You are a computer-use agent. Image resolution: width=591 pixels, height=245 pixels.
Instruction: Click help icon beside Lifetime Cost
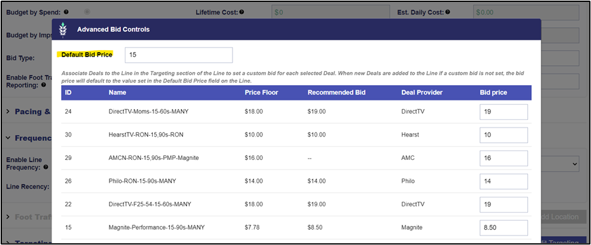click(x=241, y=12)
